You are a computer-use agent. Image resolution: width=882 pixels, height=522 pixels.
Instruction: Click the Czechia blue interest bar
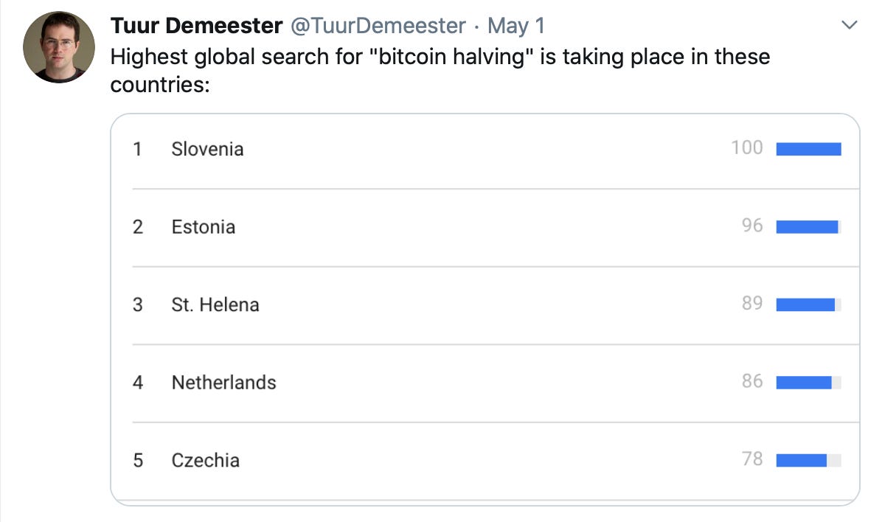tap(802, 460)
